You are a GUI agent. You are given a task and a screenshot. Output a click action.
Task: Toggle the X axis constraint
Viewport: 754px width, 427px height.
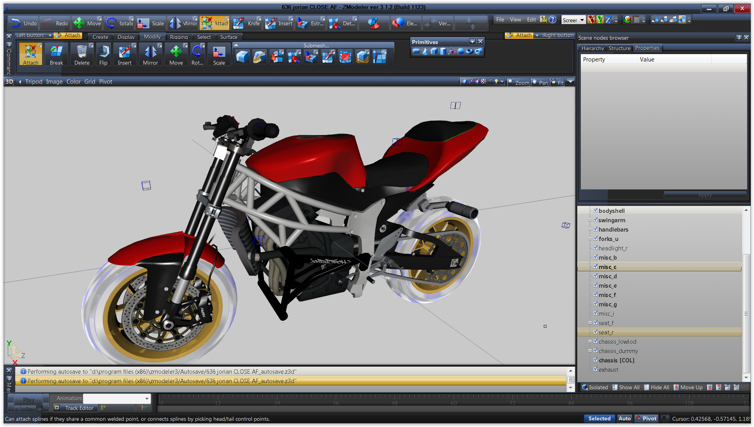click(x=591, y=19)
